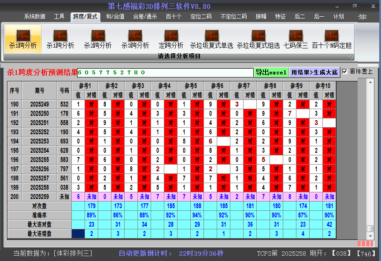The height and width of the screenshot is (261, 381).
Task: Open the 杀3跨分析 analysis icon
Action: [135, 39]
